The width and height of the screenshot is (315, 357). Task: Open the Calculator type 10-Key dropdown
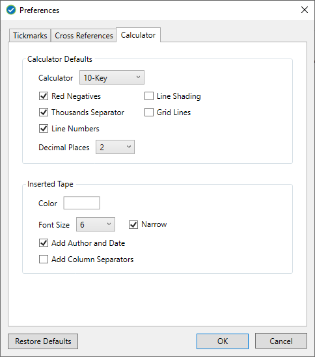pyautogui.click(x=112, y=77)
